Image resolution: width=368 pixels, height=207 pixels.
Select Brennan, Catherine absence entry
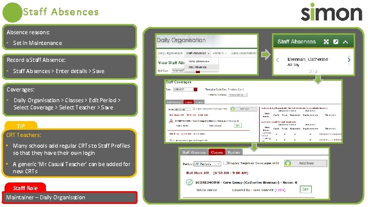(308, 61)
